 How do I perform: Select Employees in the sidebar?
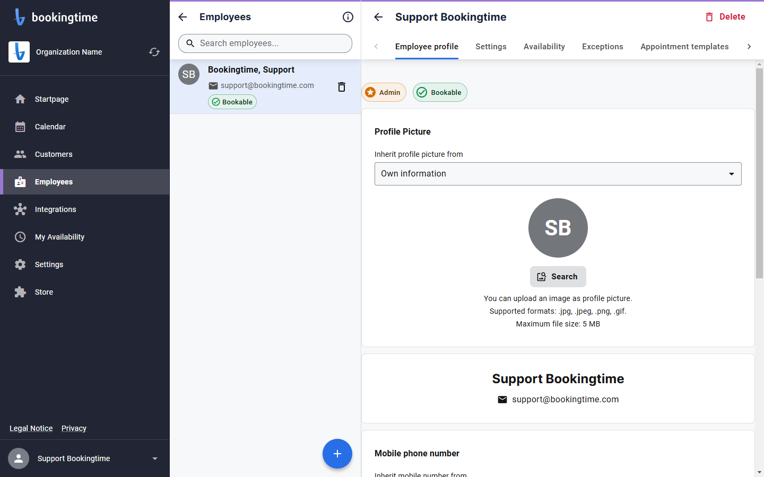(x=85, y=182)
